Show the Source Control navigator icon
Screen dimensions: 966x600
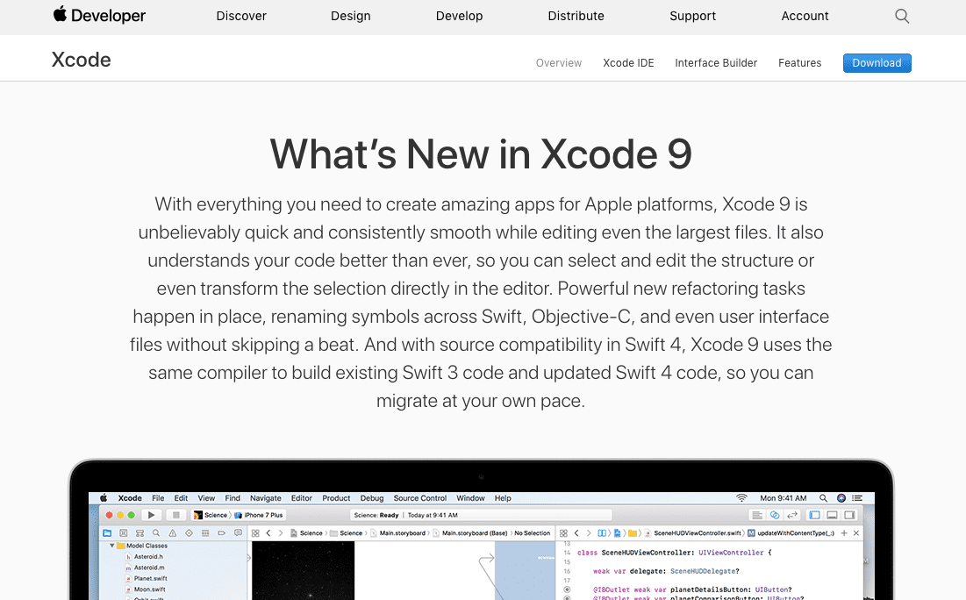click(123, 532)
